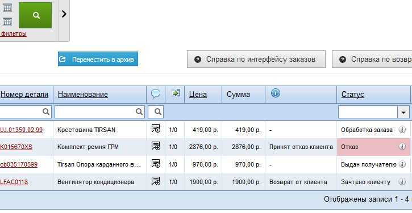Click the comments column search box
Viewport: 412px width, 213px height.
(156, 112)
